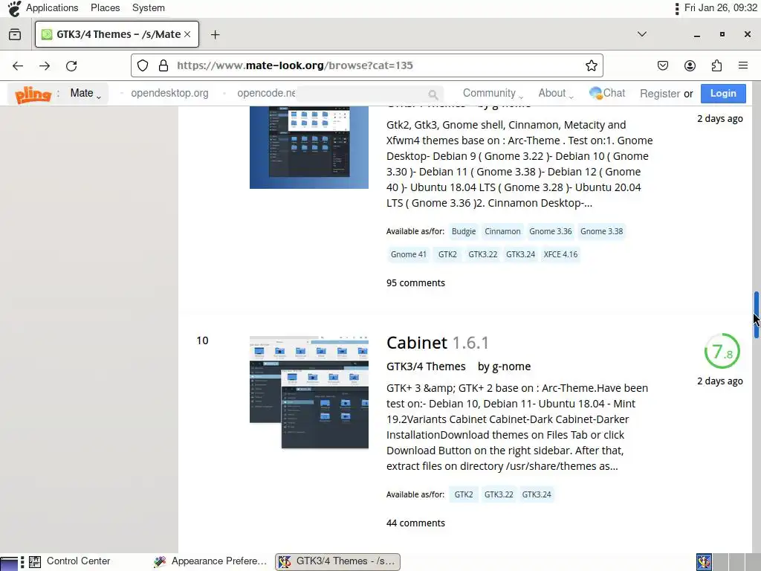Screen dimensions: 761x571
Task: Click the Register link
Action: tap(660, 94)
